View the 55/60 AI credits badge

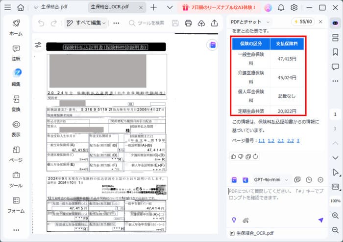click(303, 22)
